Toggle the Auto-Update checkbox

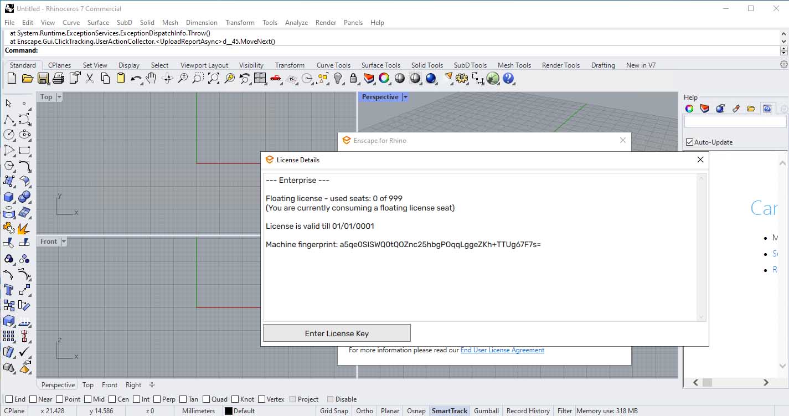pyautogui.click(x=689, y=142)
